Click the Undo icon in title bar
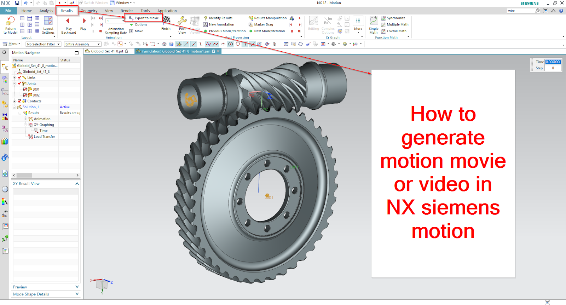566x305 pixels. (25, 3)
